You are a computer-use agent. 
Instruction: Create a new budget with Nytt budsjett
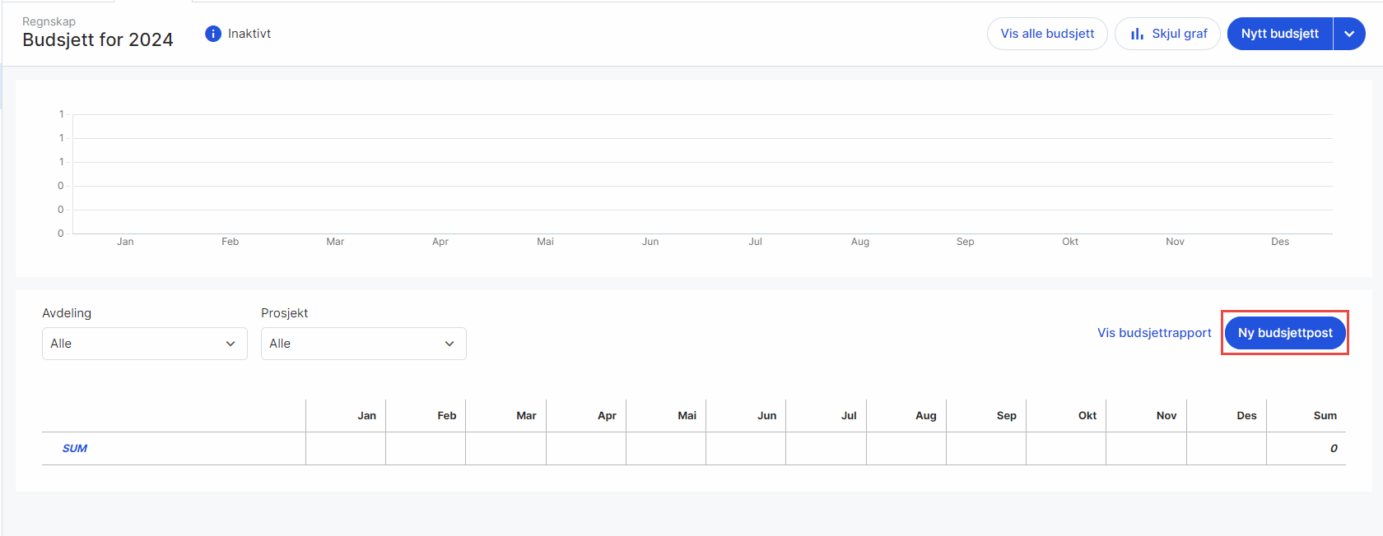pos(1279,34)
